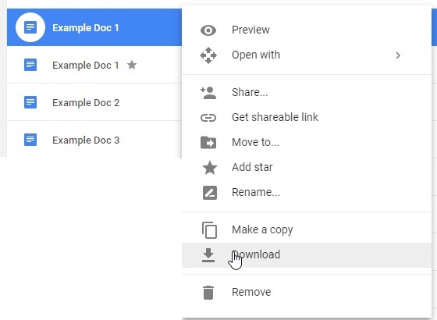Click the eye Preview icon
Image resolution: width=437 pixels, height=320 pixels.
[x=208, y=30]
